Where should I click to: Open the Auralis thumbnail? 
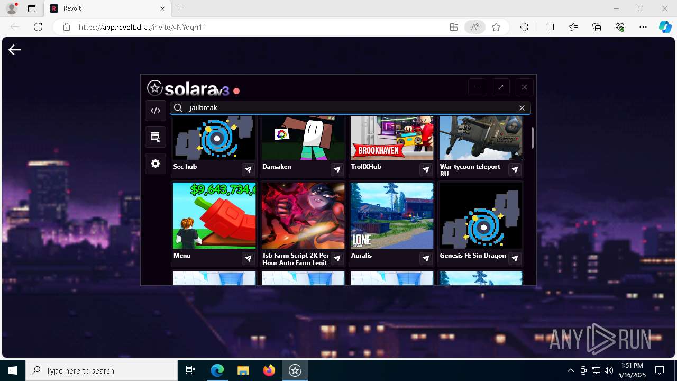click(x=392, y=216)
